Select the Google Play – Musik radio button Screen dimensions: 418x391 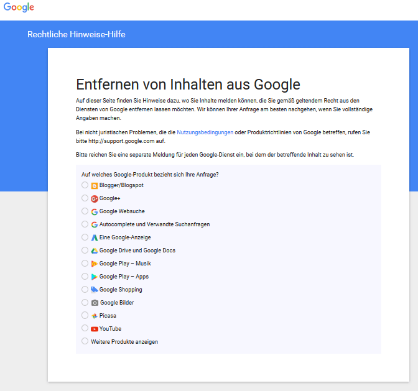[x=85, y=263]
